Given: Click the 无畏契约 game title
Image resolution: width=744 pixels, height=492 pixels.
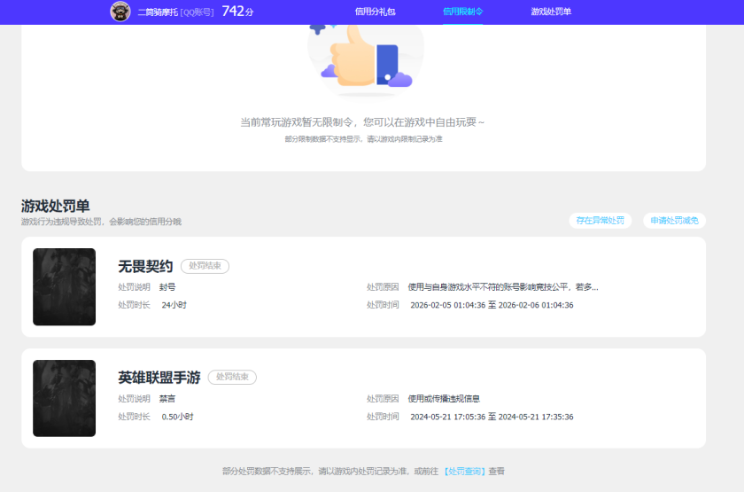Looking at the screenshot, I should 145,266.
